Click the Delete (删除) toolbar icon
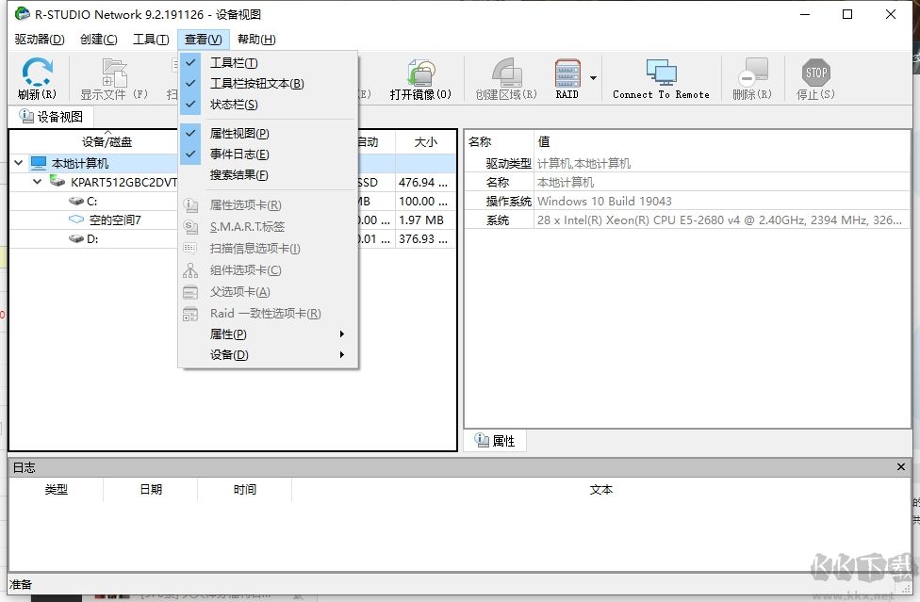The height and width of the screenshot is (602, 920). coord(753,71)
